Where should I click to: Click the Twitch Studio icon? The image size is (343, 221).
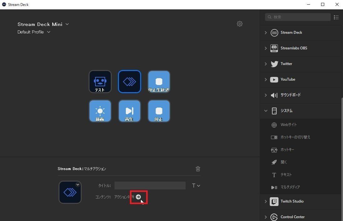[274, 202]
